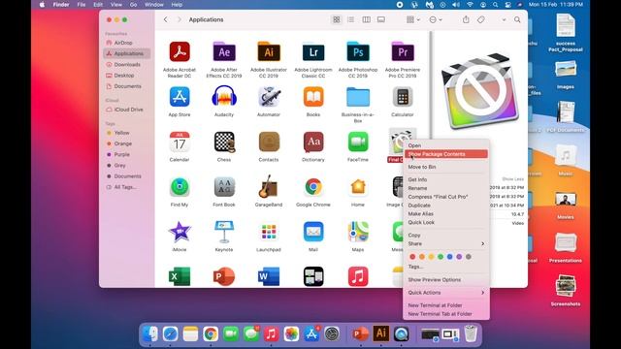The width and height of the screenshot is (621, 349).
Task: Select the GarageBand app icon
Action: coord(269,187)
